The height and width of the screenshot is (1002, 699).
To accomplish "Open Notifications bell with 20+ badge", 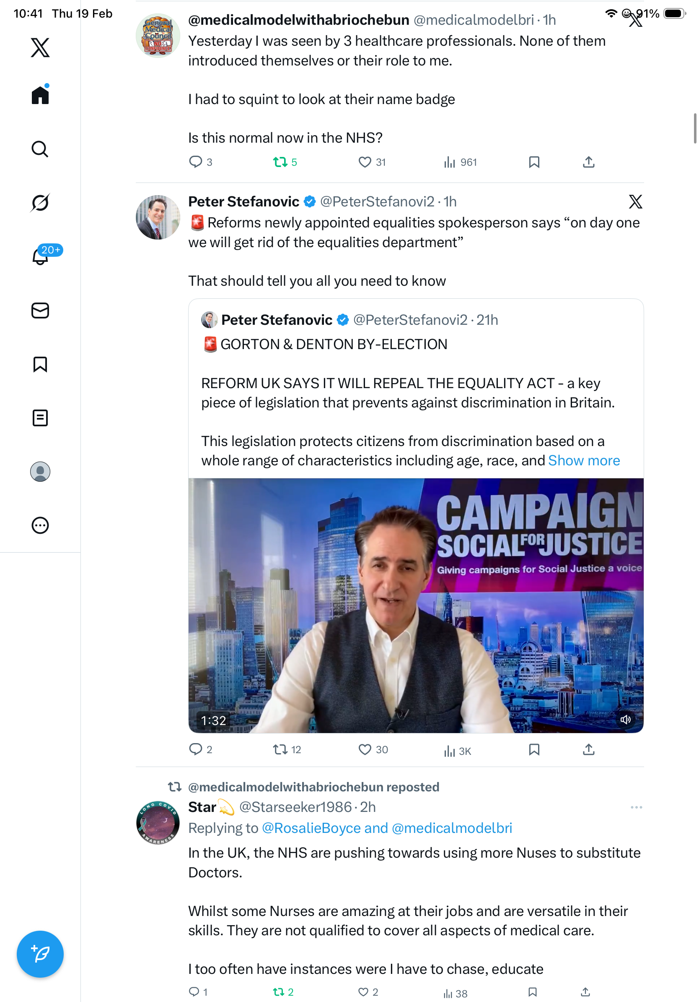I will [x=41, y=256].
